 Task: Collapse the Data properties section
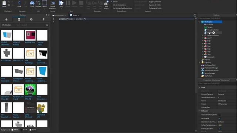(x=200, y=87)
